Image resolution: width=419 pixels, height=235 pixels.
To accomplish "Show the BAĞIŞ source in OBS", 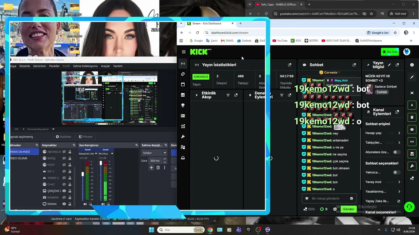I will [64, 158].
